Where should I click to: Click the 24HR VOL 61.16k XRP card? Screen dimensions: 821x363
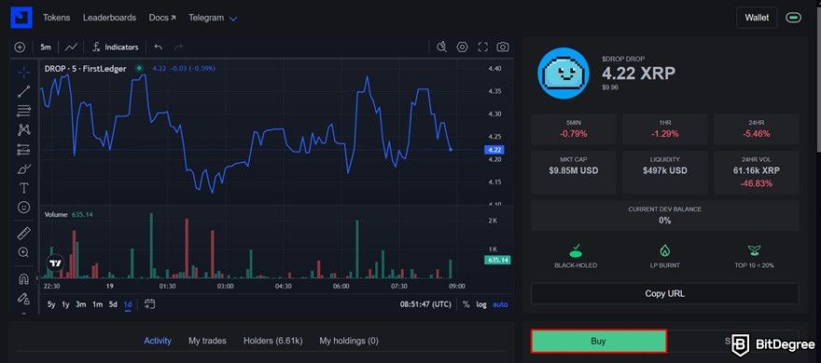click(x=757, y=172)
